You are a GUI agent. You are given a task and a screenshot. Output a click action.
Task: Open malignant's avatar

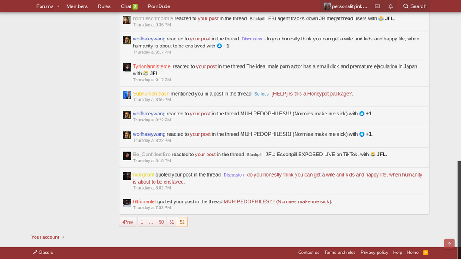pyautogui.click(x=127, y=176)
